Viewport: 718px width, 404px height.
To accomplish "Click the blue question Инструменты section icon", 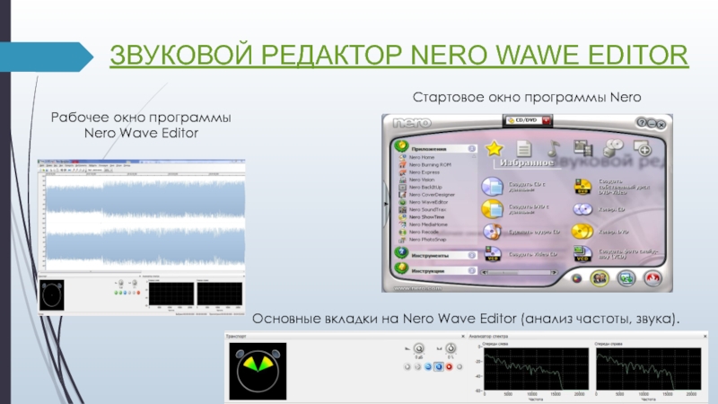I will (401, 253).
